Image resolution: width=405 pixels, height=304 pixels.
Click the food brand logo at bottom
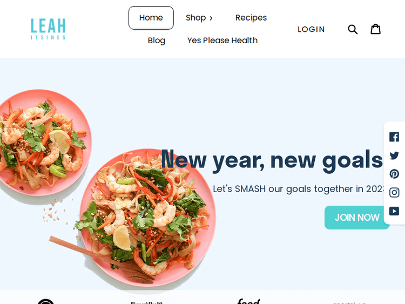point(248,301)
